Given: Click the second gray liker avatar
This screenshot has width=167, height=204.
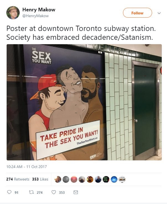Looking at the screenshot, I should [x=66, y=179].
